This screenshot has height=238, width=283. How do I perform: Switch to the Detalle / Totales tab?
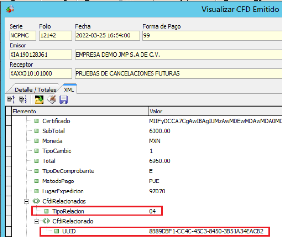[x=35, y=90]
